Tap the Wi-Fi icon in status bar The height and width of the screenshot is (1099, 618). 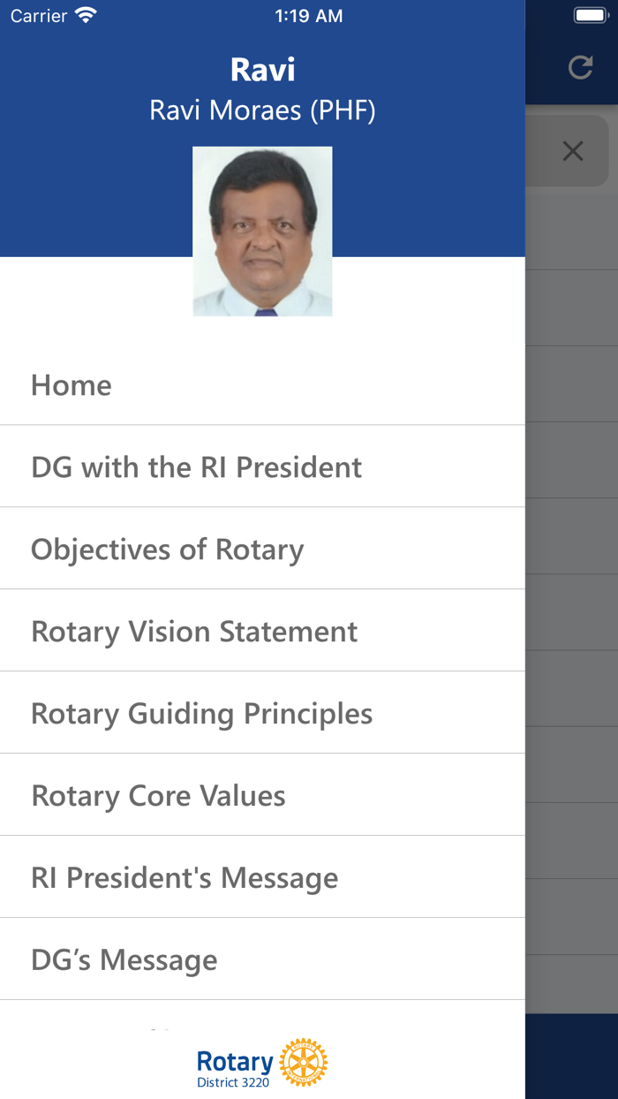click(x=86, y=15)
